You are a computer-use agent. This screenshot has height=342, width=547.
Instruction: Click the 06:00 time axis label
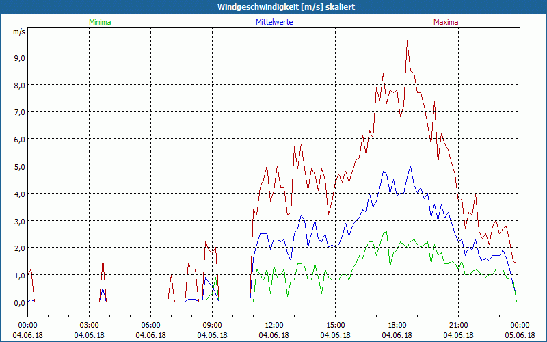[150, 326]
